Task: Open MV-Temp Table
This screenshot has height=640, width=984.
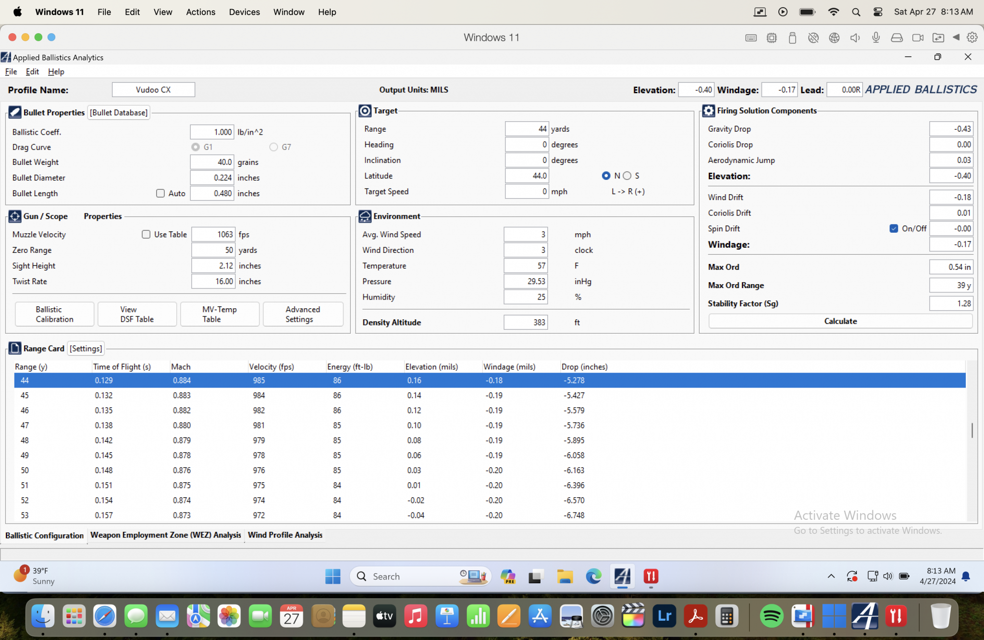Action: coord(220,314)
